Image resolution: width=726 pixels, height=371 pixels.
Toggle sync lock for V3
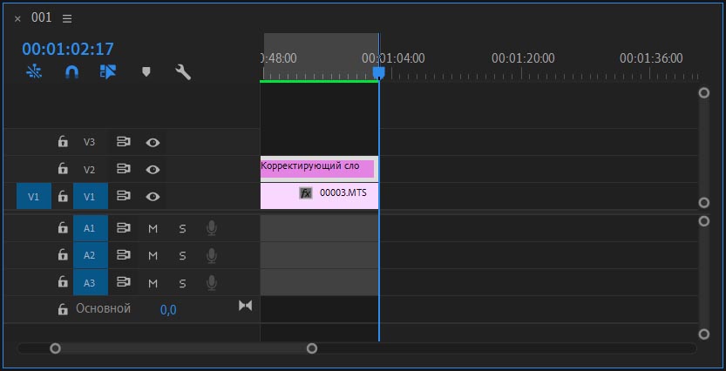click(x=123, y=142)
